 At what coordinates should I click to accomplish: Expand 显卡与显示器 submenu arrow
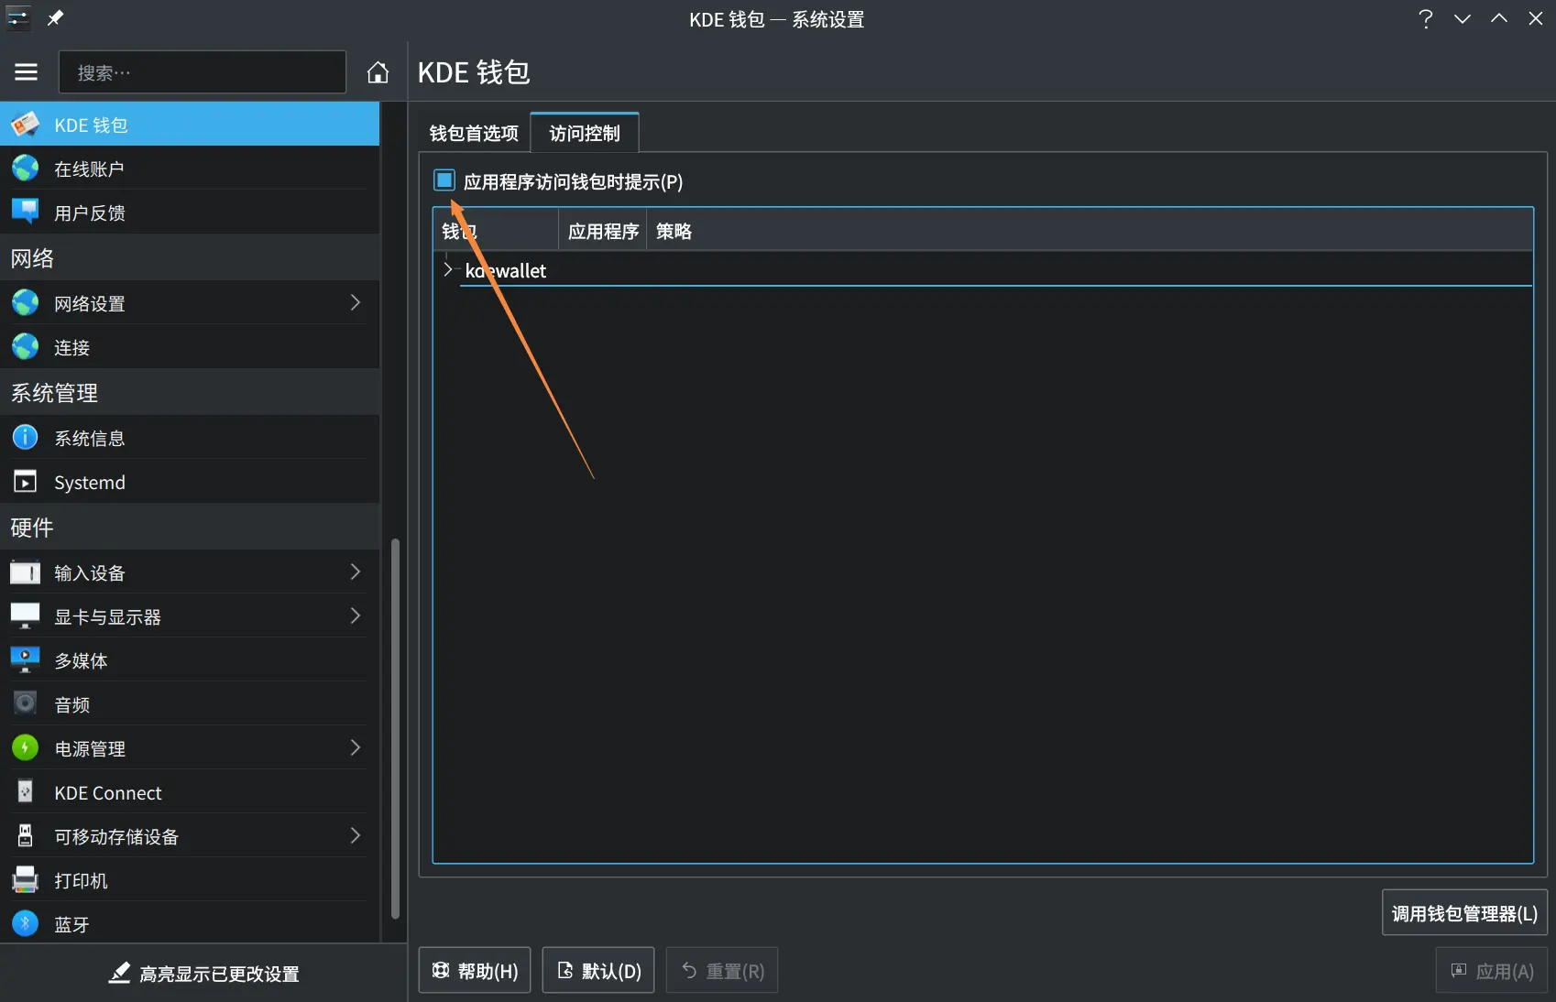click(x=356, y=615)
